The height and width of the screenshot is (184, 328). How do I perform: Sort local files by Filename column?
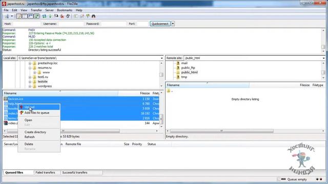pyautogui.click(x=60, y=93)
